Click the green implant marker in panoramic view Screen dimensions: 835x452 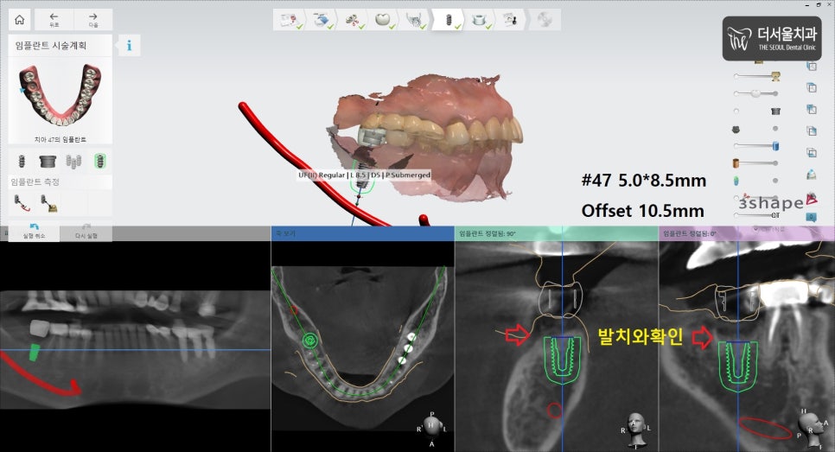coord(34,352)
